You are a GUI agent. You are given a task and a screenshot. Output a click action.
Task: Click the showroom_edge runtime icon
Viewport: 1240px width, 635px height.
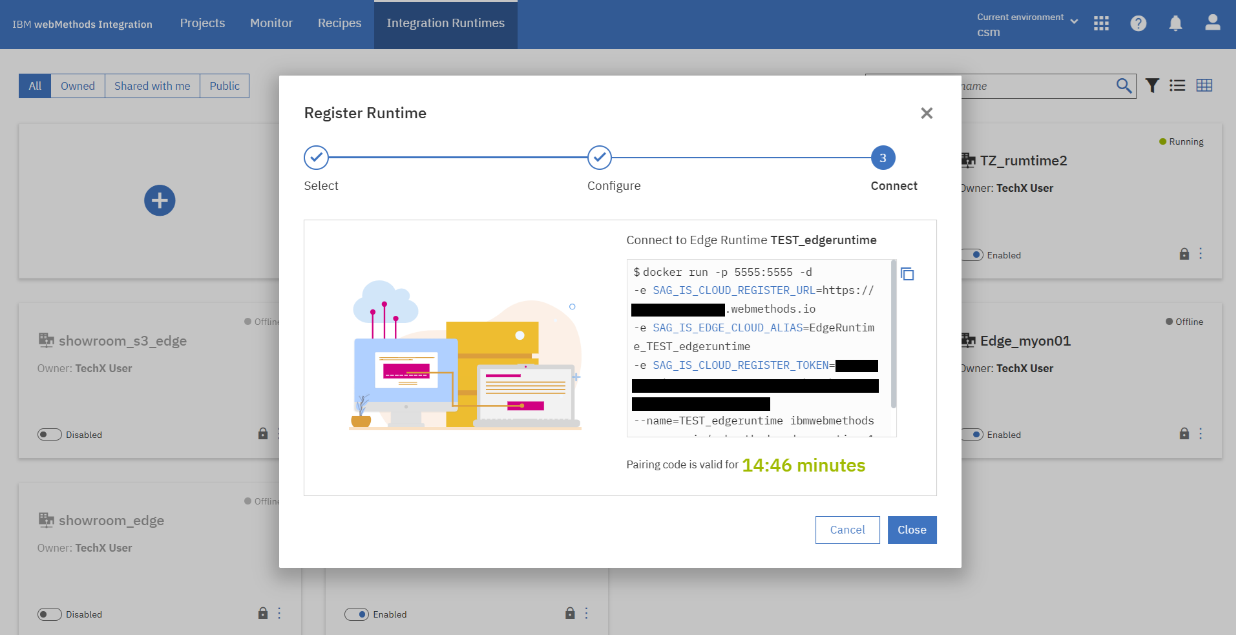(46, 519)
